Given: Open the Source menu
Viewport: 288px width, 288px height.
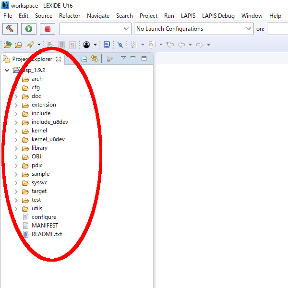Looking at the screenshot, I should (44, 16).
